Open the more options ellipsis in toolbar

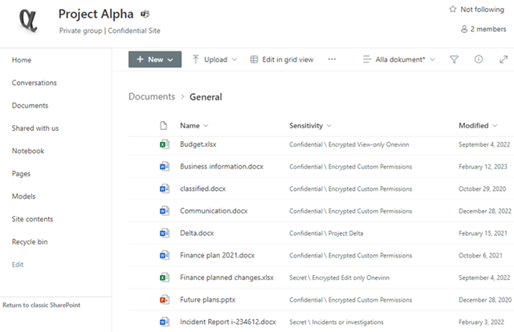coord(332,59)
